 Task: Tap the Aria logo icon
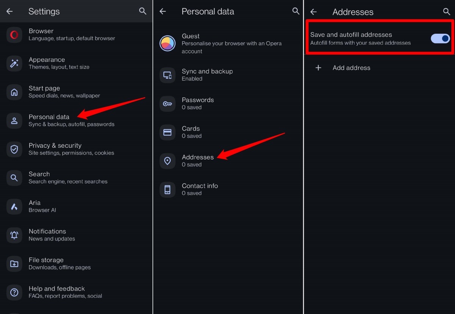click(x=14, y=206)
